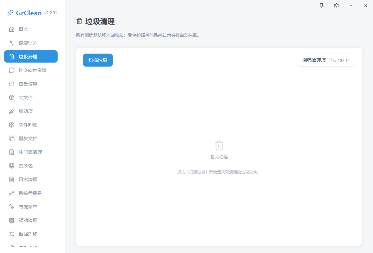Go to 健康评分 in the sidebar
Viewport: 373px width, 253px height.
point(31,43)
